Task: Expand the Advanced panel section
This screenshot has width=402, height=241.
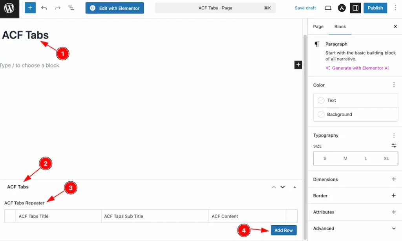Action: click(394, 228)
